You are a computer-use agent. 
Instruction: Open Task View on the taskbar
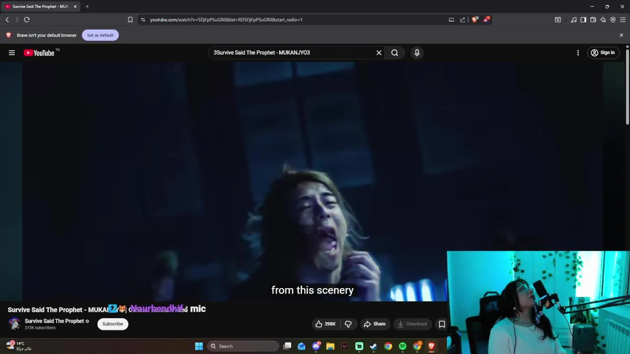click(x=287, y=346)
